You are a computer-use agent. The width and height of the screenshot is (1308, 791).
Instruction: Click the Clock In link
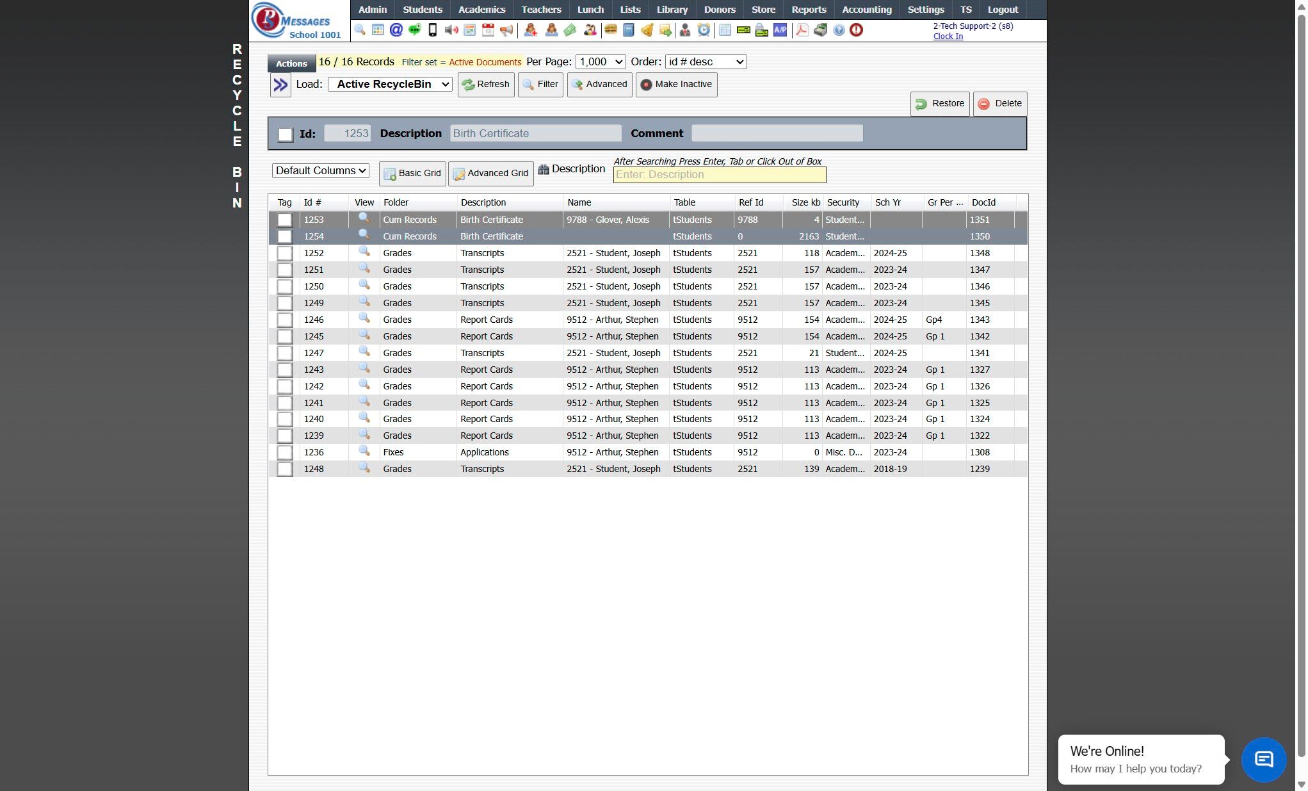coord(948,37)
